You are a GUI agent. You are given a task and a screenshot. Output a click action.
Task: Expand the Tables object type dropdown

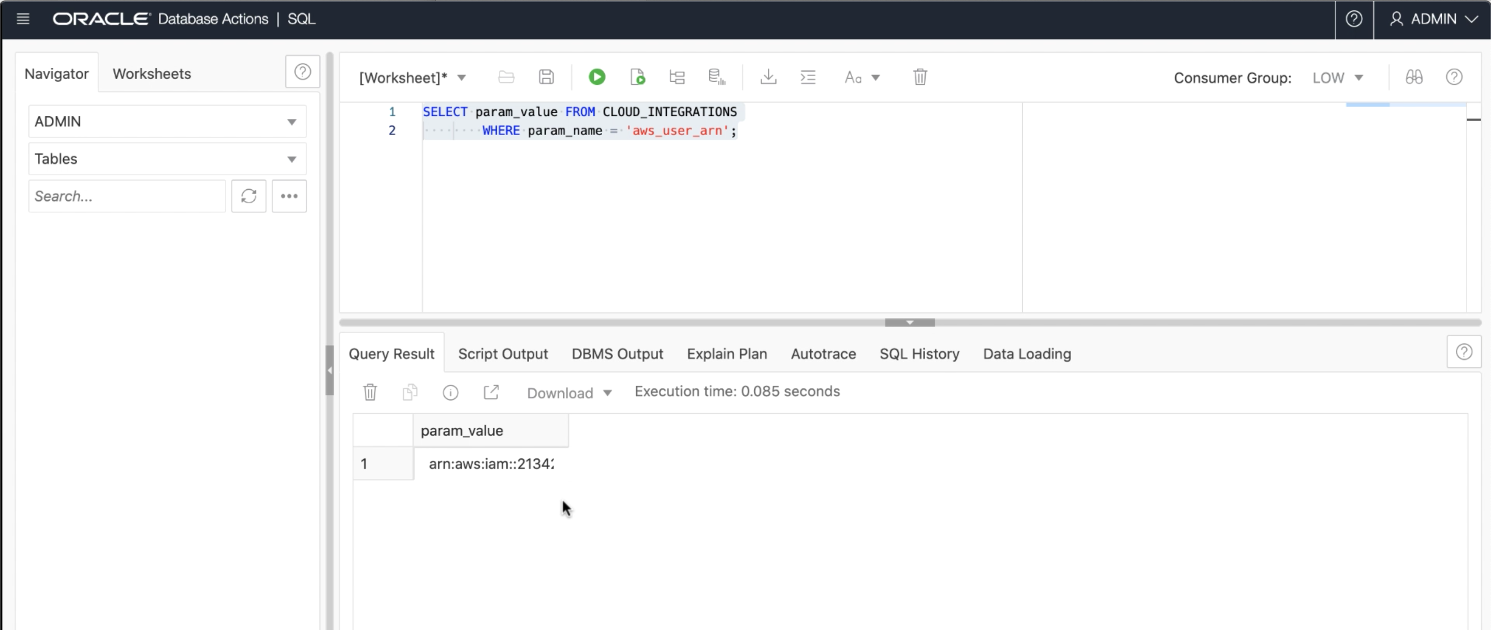click(167, 159)
